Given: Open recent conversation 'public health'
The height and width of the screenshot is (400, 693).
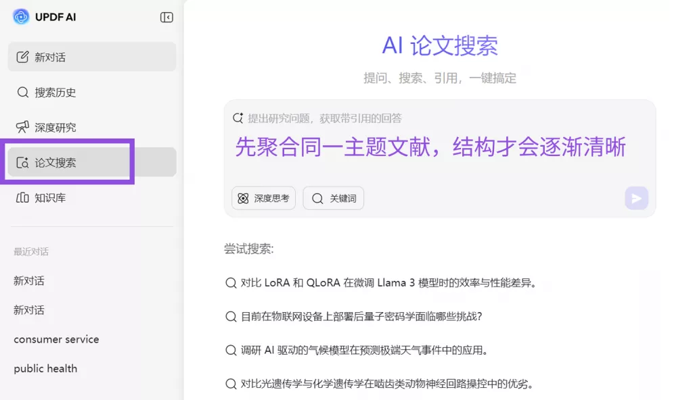Looking at the screenshot, I should coord(45,368).
